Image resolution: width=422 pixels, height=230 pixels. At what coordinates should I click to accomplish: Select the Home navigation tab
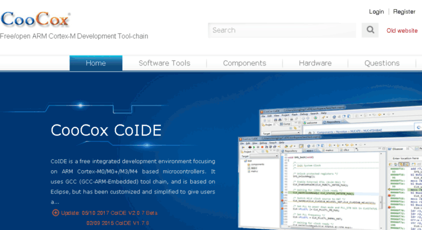point(96,63)
